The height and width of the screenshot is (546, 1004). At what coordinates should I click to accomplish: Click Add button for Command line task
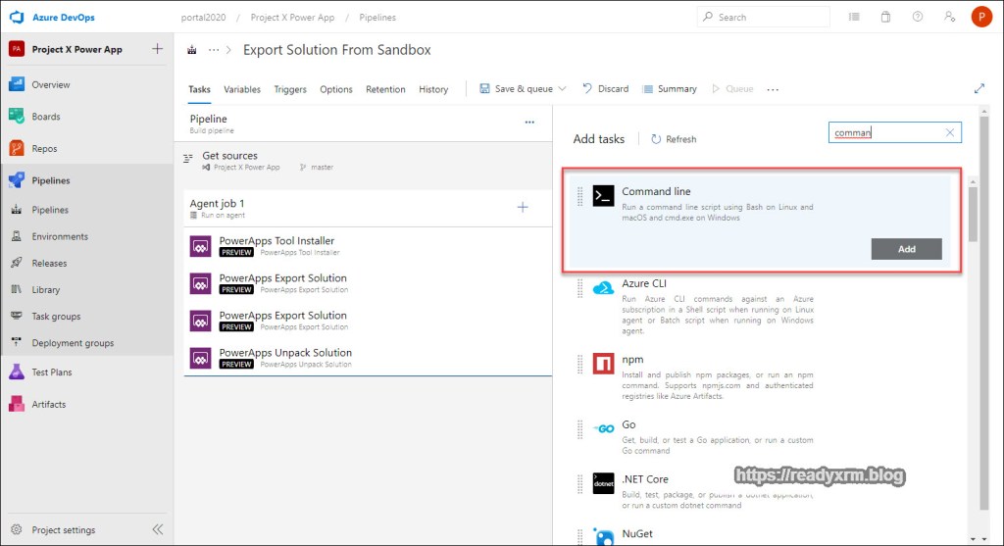tap(906, 249)
